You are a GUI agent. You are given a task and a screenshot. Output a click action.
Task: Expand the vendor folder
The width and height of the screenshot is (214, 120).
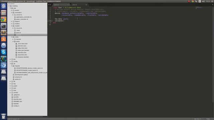10,93
